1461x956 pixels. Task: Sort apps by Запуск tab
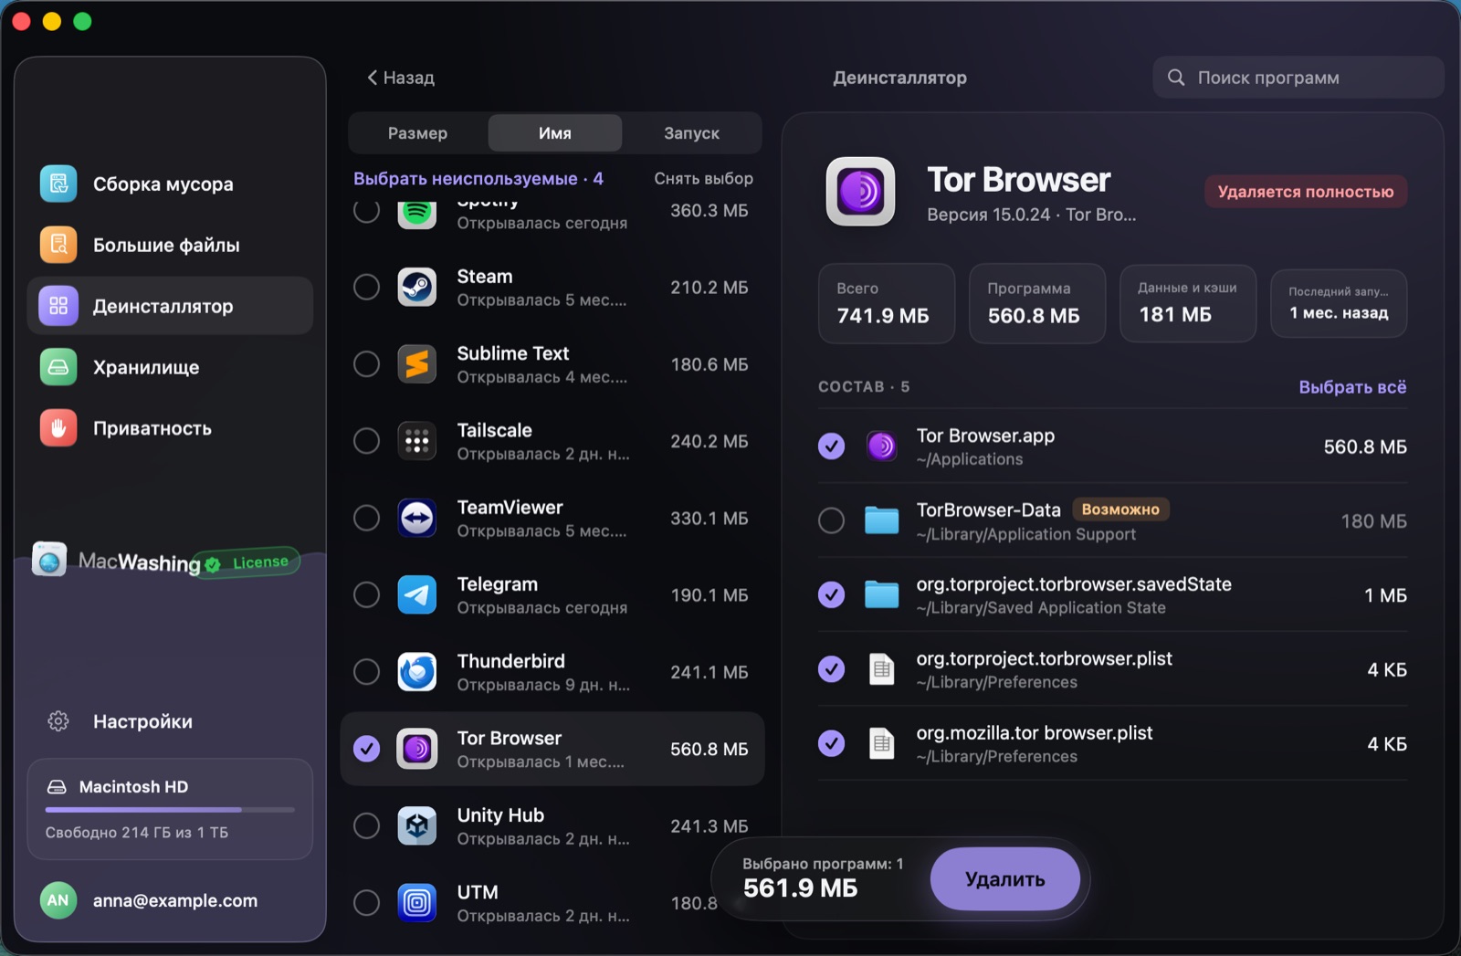[691, 133]
